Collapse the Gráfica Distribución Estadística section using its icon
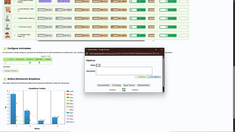This screenshot has height=132, width=235. [5, 79]
